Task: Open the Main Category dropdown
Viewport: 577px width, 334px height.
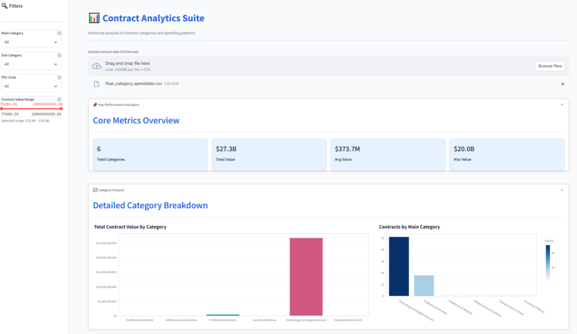Action: tap(31, 42)
